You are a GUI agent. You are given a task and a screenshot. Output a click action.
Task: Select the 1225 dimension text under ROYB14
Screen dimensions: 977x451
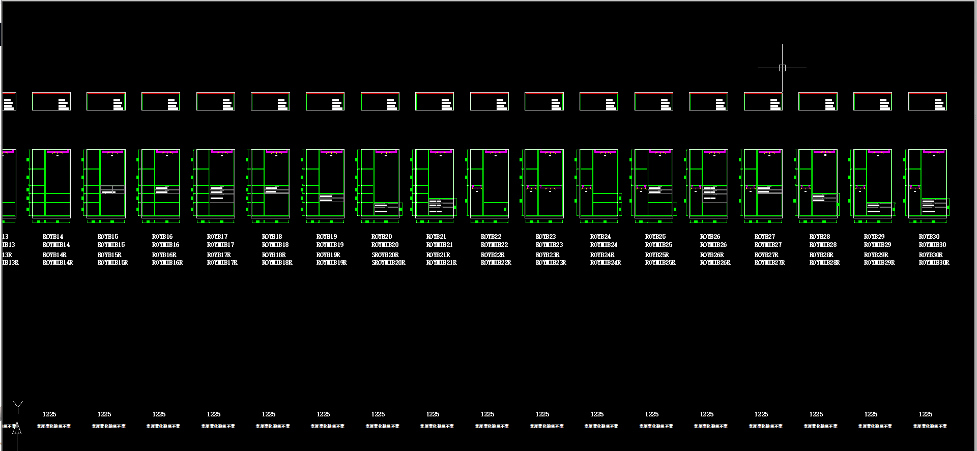tap(49, 414)
